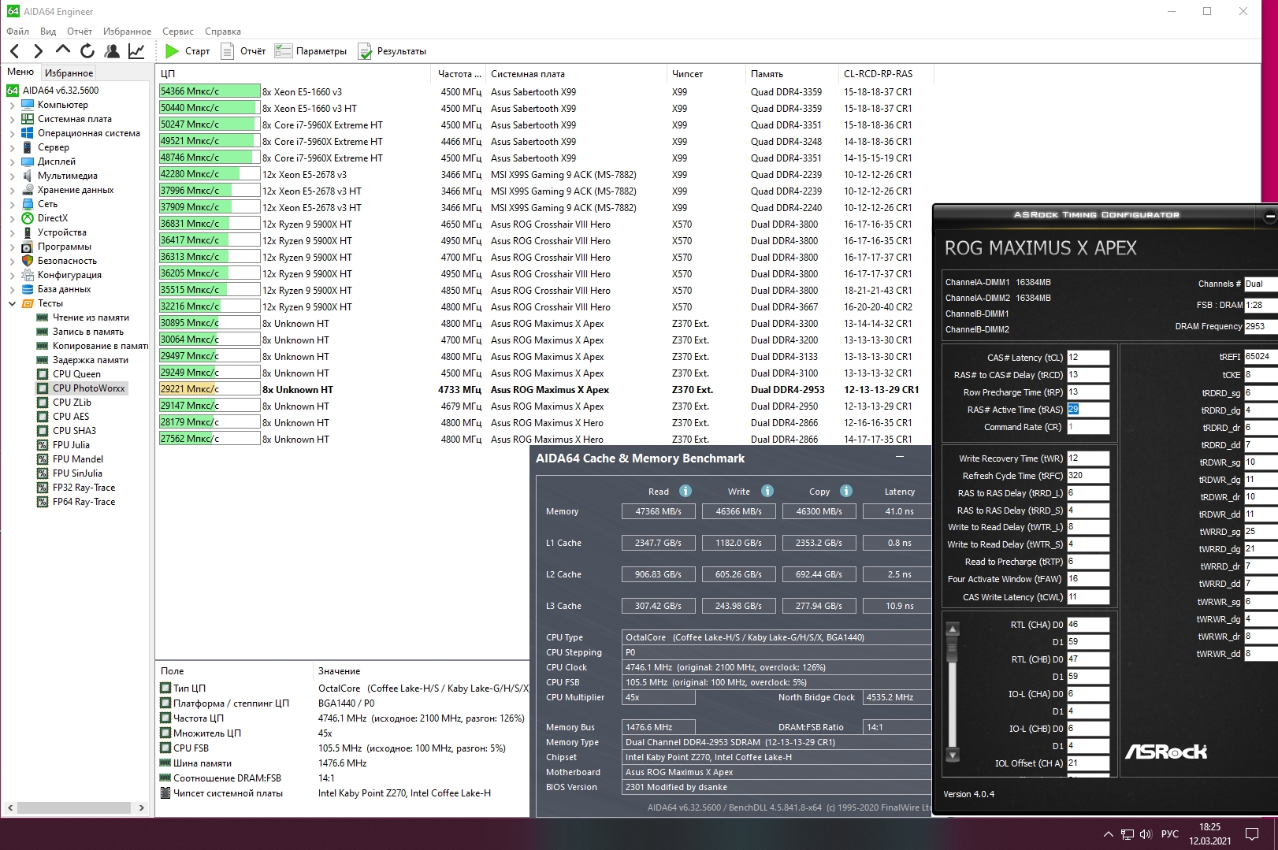Click the Up level arrow icon
The image size is (1278, 850).
pyautogui.click(x=63, y=50)
